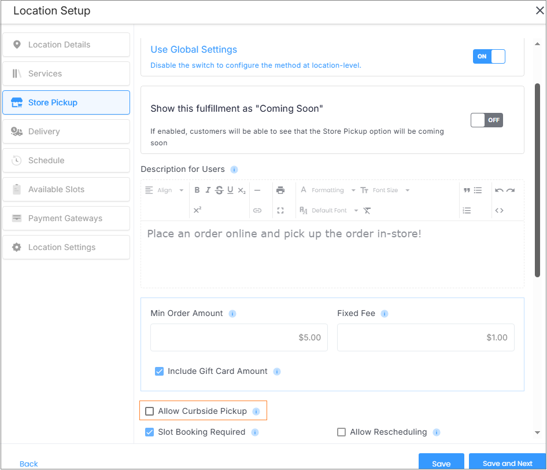Go Back via the Back link

point(28,464)
